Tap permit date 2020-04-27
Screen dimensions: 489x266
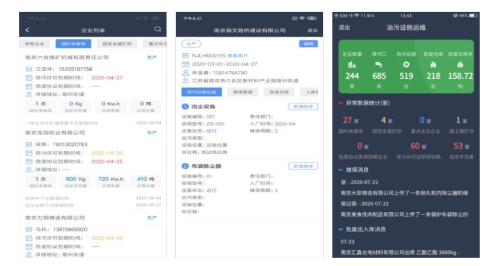coord(106,78)
